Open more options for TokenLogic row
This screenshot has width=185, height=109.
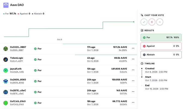133,59
